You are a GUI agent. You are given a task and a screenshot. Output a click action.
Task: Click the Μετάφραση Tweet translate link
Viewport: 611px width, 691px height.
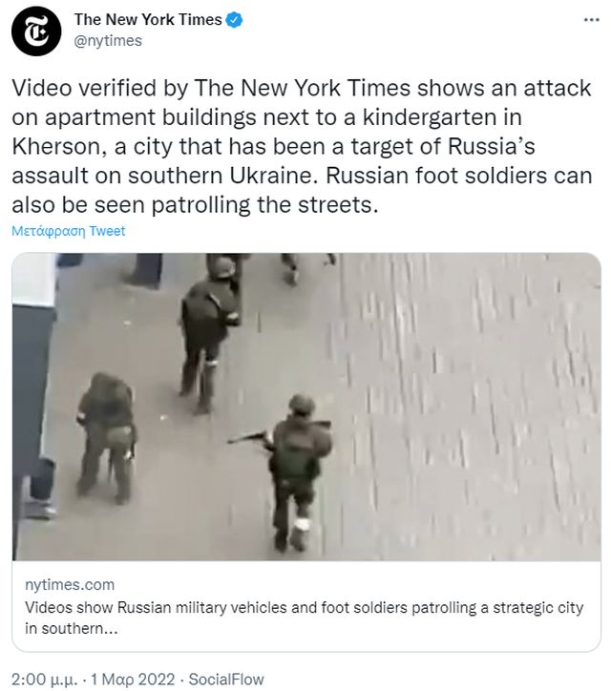[x=69, y=230]
